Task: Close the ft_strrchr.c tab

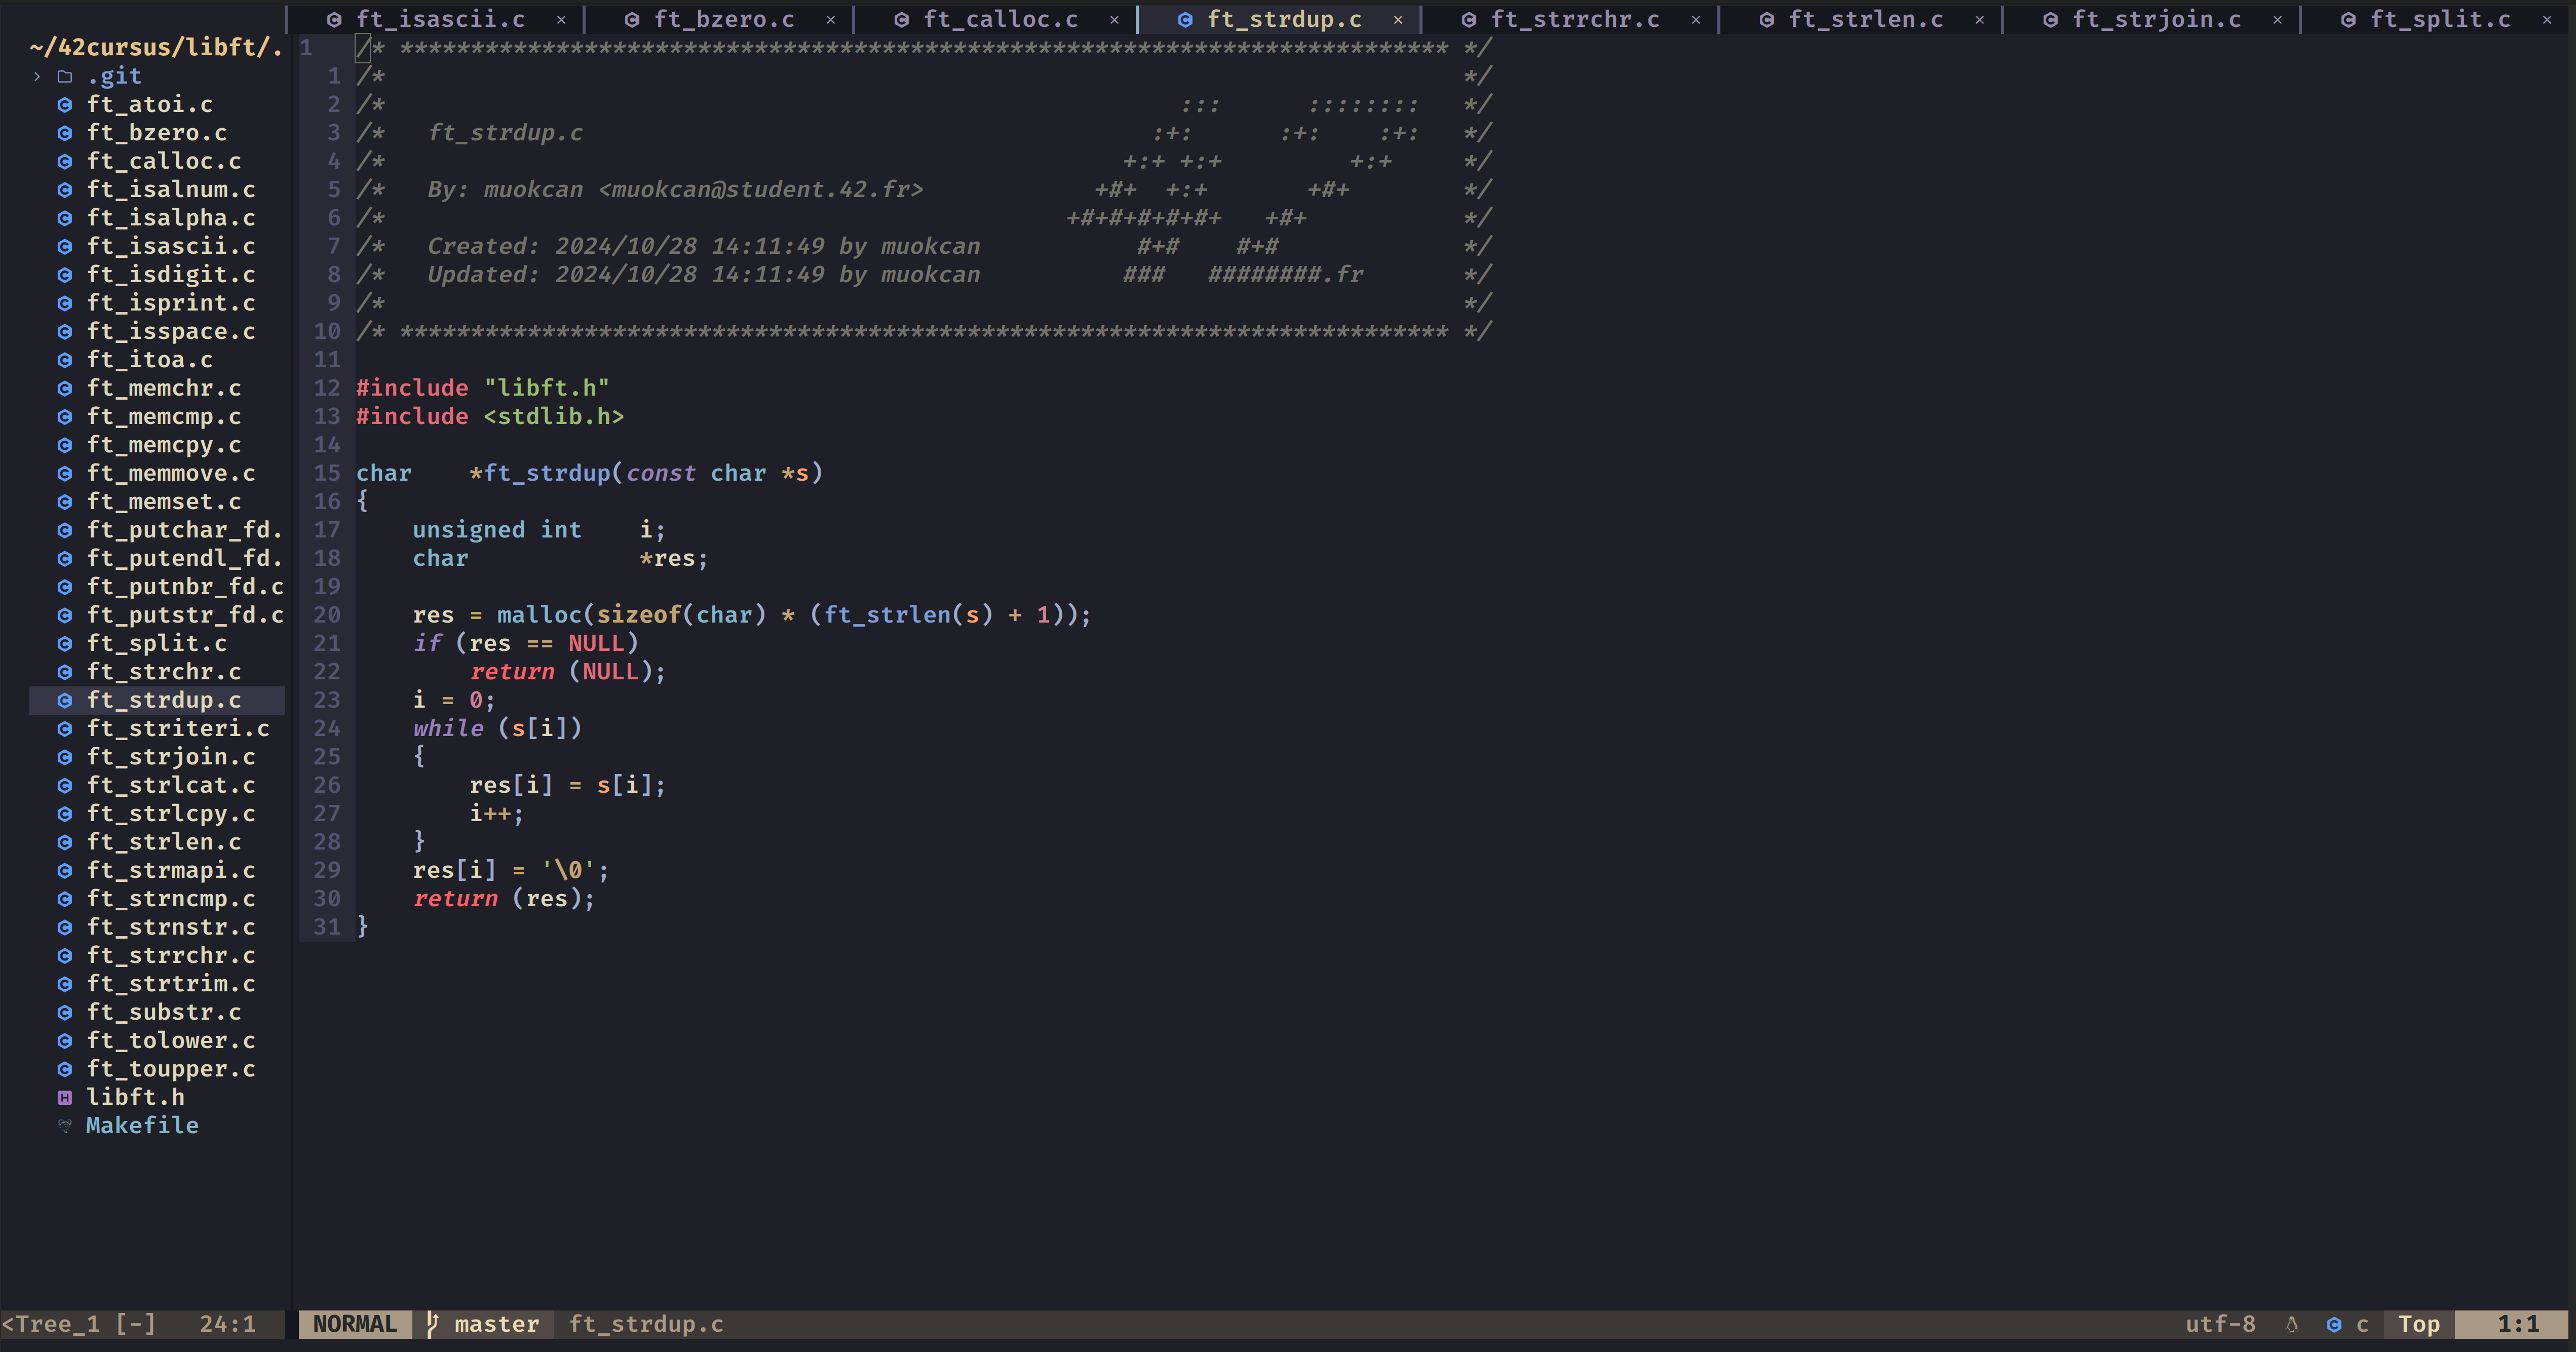Action: [x=1696, y=20]
